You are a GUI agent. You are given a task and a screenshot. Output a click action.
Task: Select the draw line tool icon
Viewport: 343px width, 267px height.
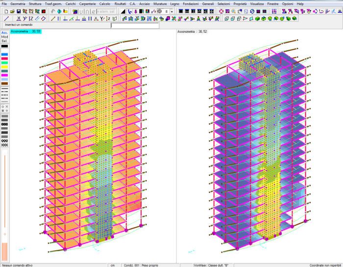point(6,19)
